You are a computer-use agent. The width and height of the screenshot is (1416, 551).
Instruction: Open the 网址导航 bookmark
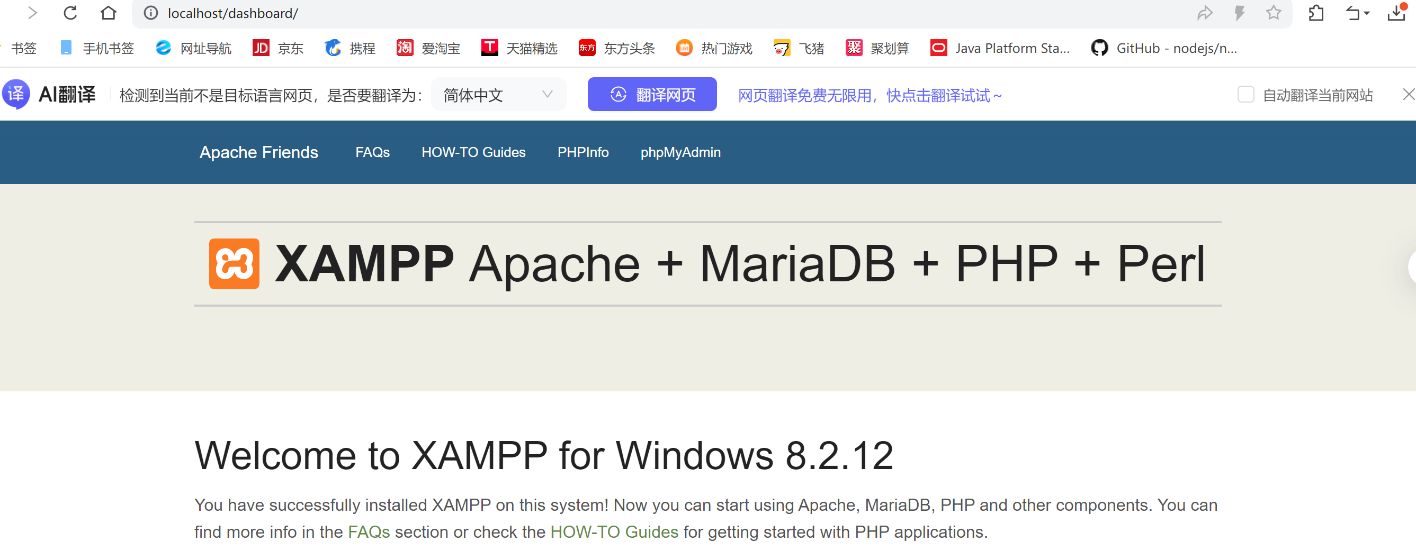[193, 48]
